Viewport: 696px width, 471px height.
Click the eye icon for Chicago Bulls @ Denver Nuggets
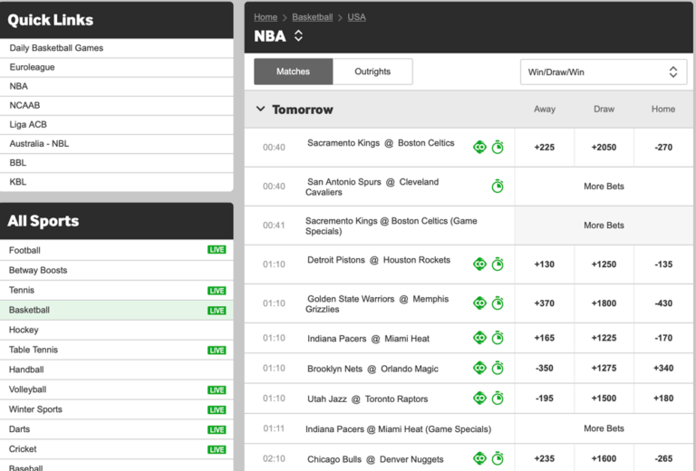(x=479, y=458)
